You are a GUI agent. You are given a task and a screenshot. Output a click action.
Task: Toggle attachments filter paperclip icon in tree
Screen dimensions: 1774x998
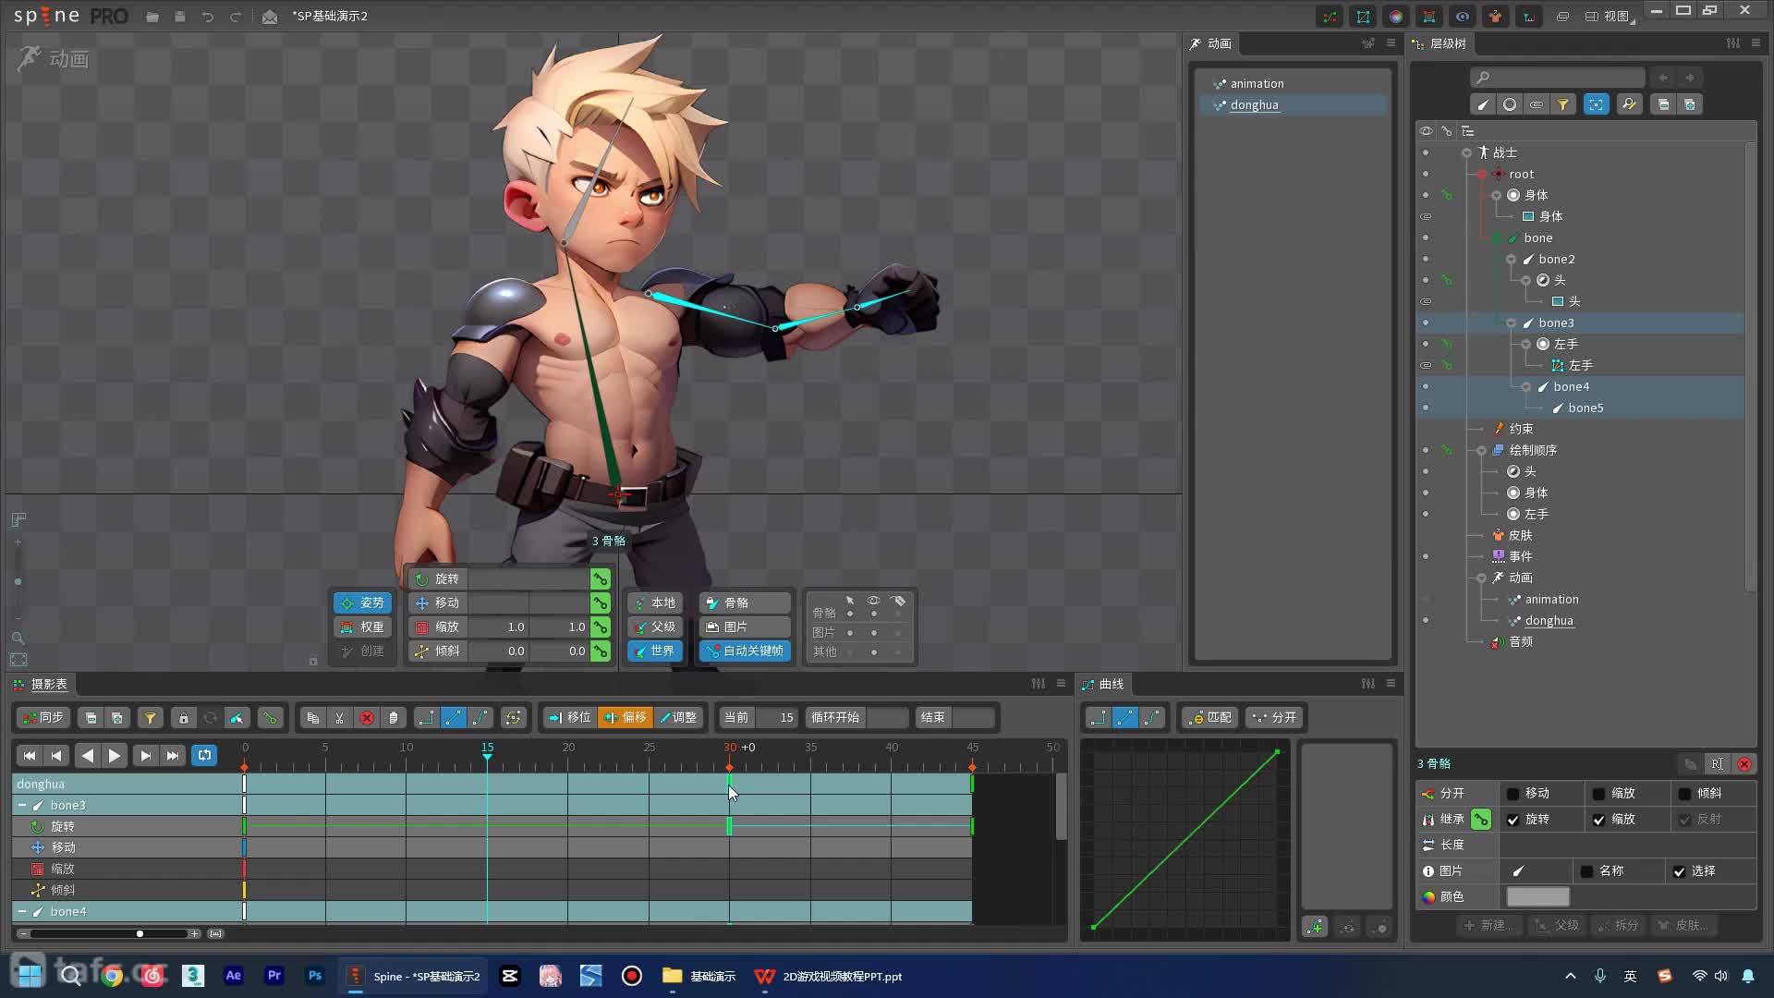(1537, 104)
